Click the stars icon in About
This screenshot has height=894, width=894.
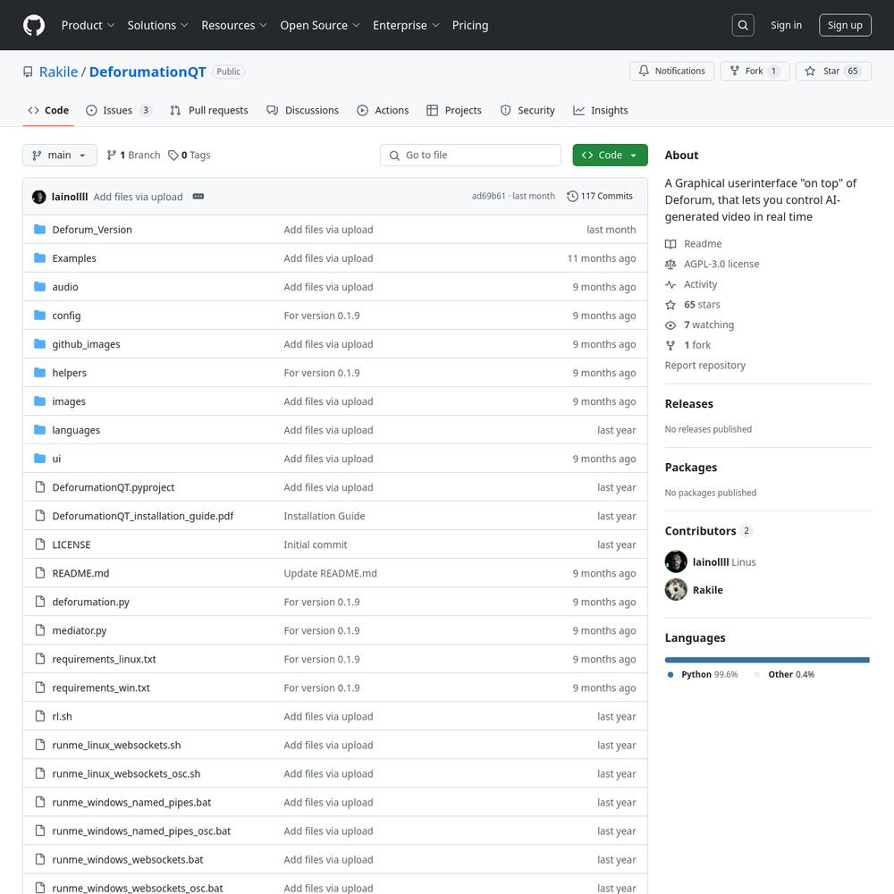point(670,305)
